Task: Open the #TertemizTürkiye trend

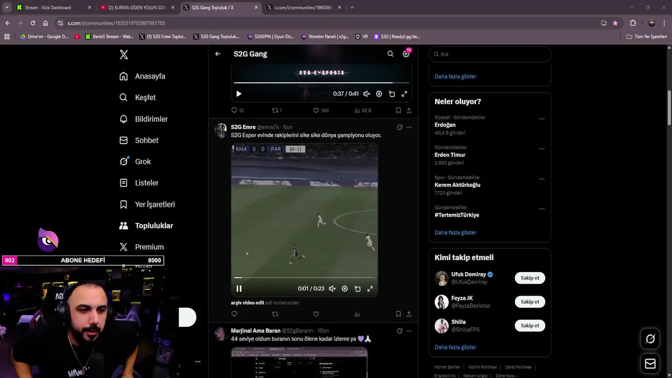Action: [457, 215]
